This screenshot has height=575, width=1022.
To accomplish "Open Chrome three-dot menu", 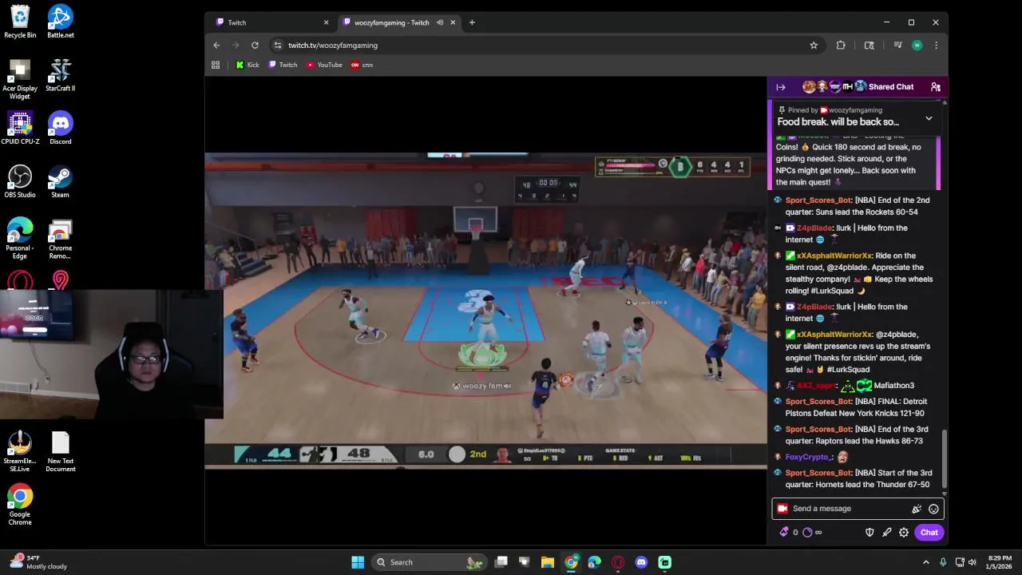I will click(x=936, y=46).
